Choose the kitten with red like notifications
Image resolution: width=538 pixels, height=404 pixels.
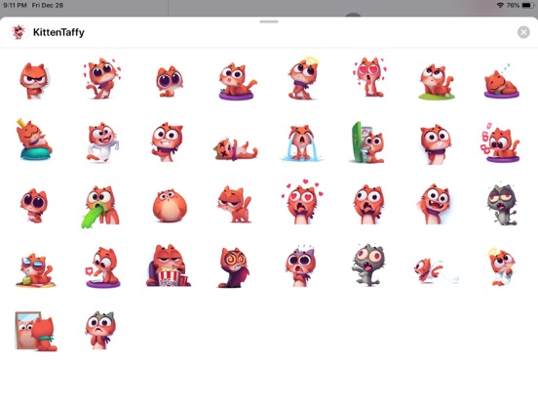pos(500,142)
